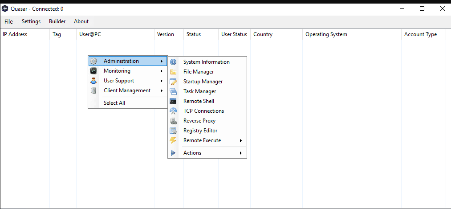This screenshot has height=209, width=451.
Task: Expand the Remote Execute submenu arrow
Action: coord(241,140)
